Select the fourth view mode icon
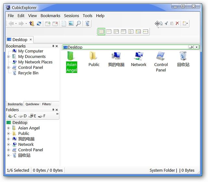208x182 pixels. (123, 32)
